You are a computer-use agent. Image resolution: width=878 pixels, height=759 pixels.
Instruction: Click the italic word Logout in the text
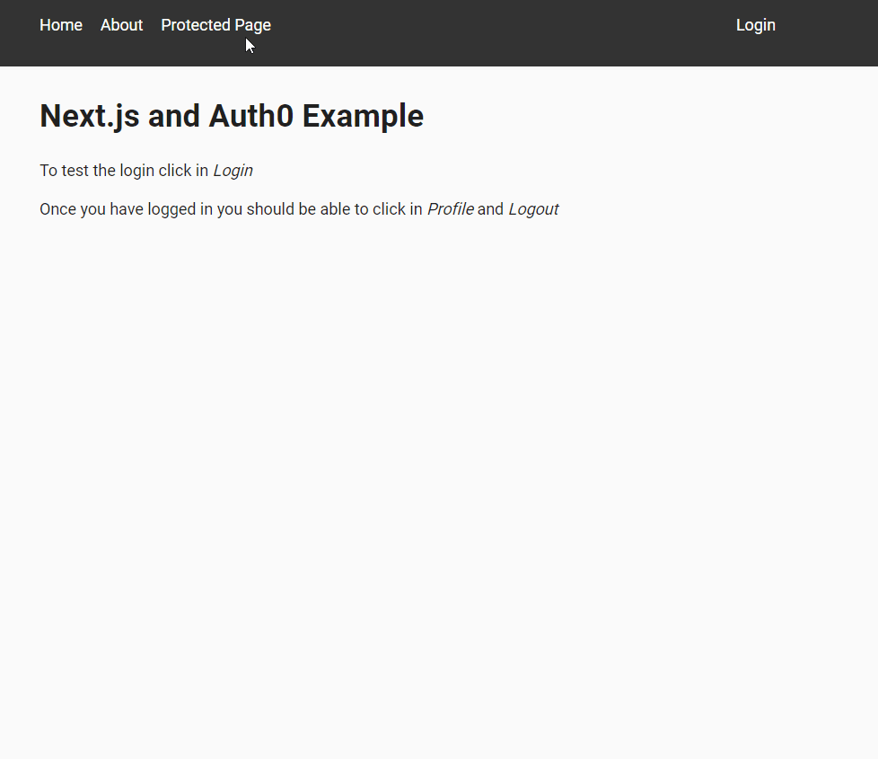pos(533,209)
